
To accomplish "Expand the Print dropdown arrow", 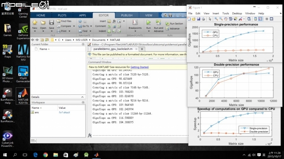I will pyautogui.click(x=69, y=31).
